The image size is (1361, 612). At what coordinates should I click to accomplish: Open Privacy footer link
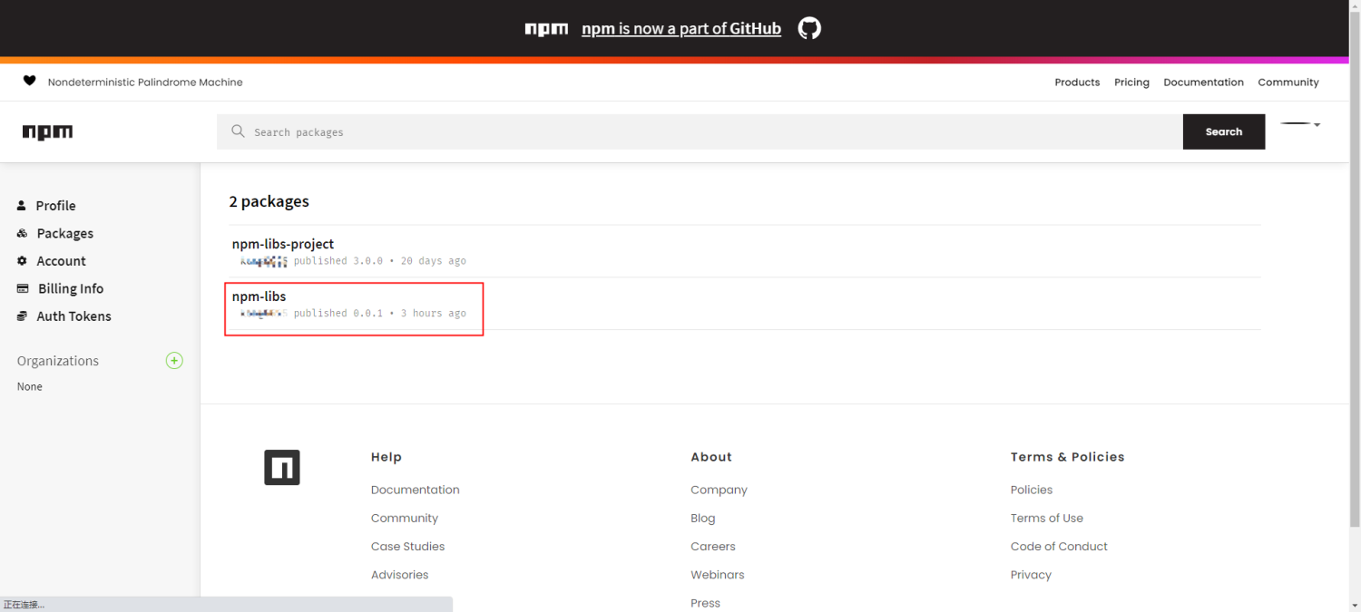coord(1031,575)
